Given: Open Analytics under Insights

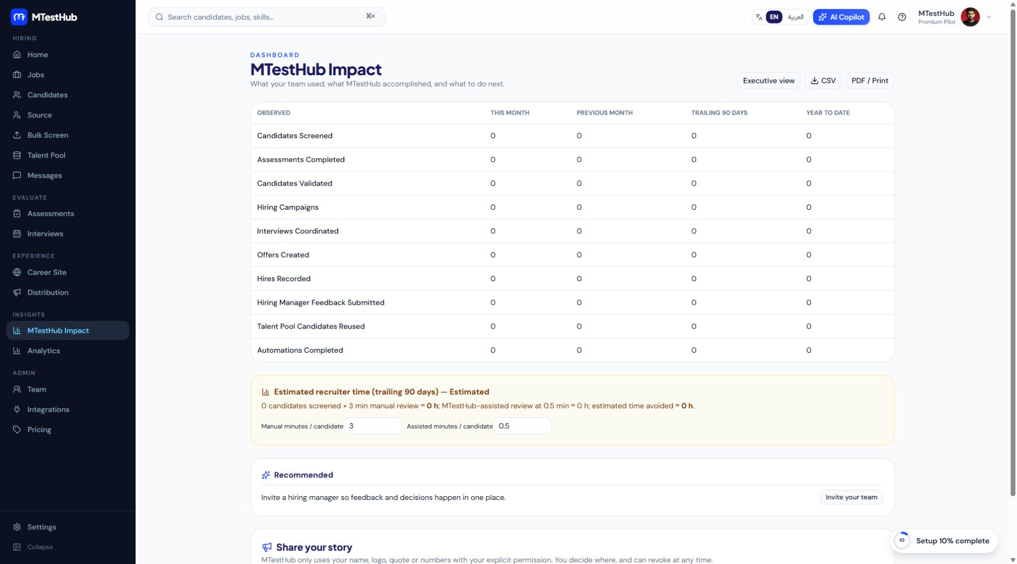Looking at the screenshot, I should click(x=68, y=351).
